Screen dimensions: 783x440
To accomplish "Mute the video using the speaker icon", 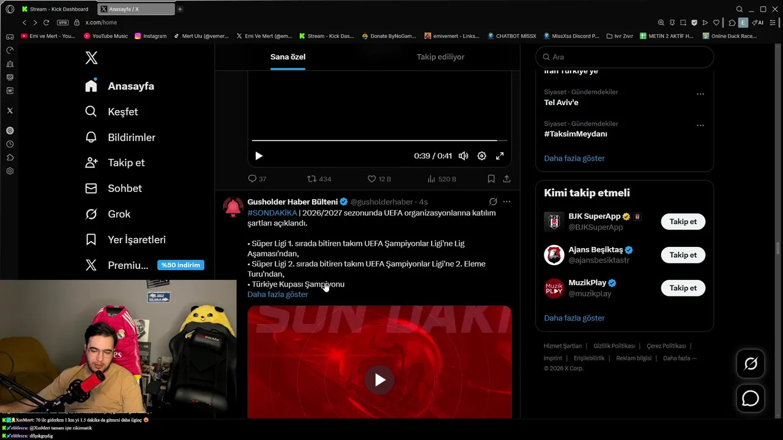I will (x=464, y=156).
